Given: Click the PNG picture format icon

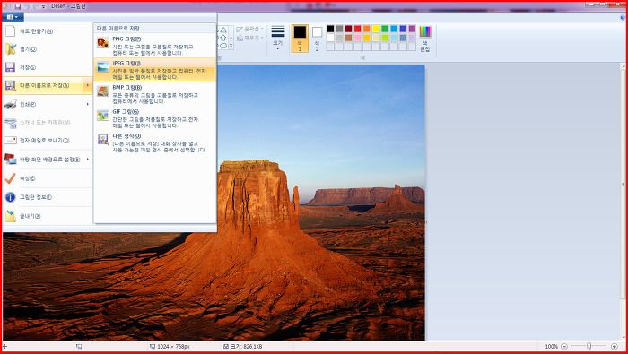Looking at the screenshot, I should 103,42.
